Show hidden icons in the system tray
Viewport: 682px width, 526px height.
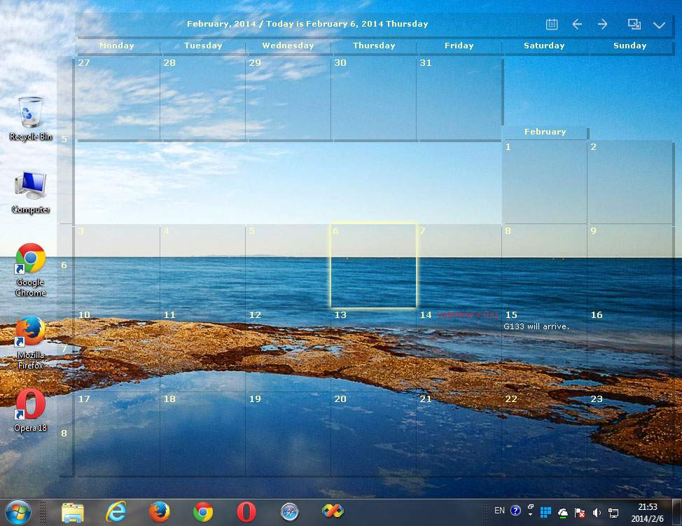tap(530, 512)
